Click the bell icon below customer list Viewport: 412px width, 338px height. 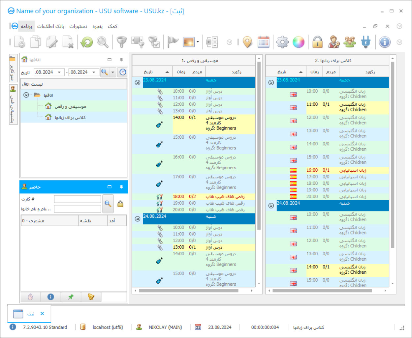point(91,297)
